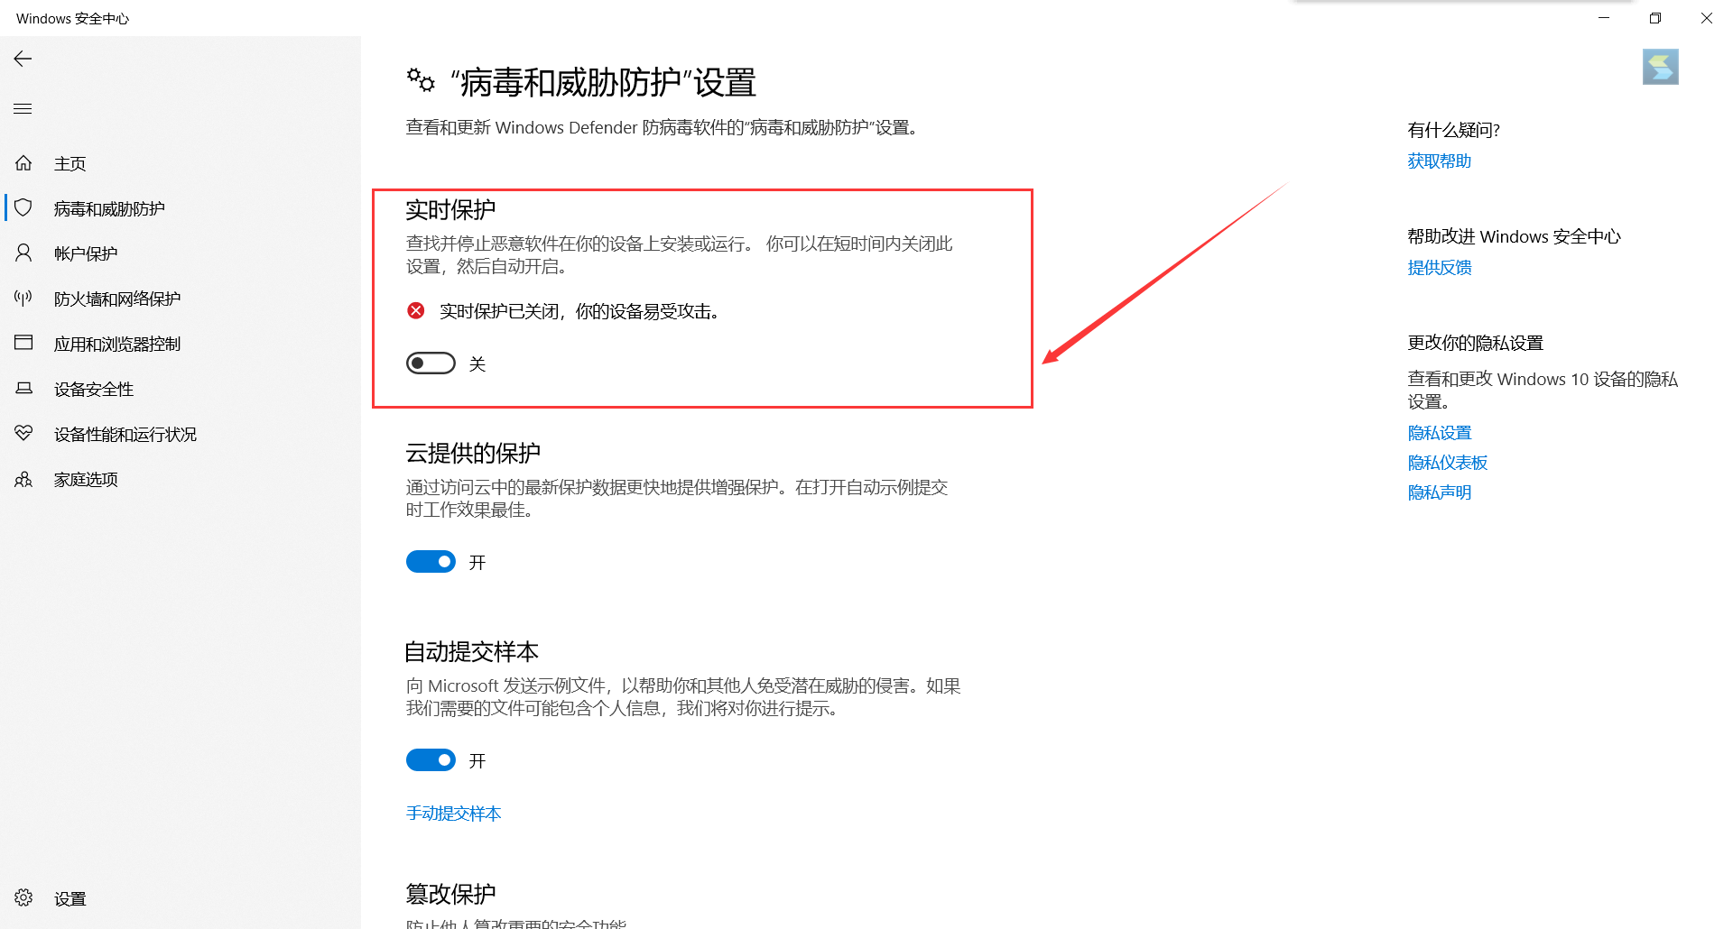1733x929 pixels.
Task: Click the home icon next to 主页
Action: click(23, 163)
